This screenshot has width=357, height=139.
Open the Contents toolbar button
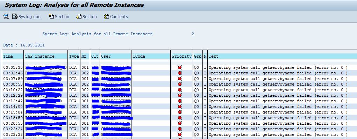tap(116, 17)
